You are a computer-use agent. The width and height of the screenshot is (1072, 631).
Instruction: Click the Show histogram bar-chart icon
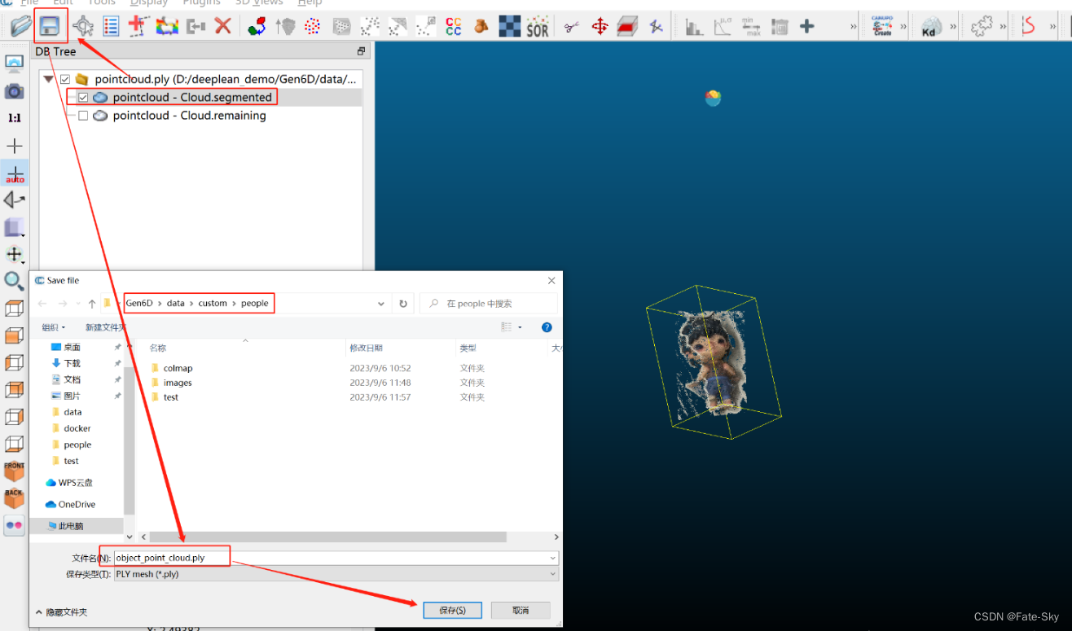point(694,27)
